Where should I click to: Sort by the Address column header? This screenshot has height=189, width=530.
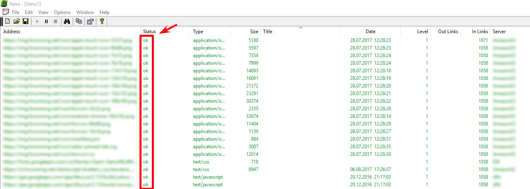[70, 32]
